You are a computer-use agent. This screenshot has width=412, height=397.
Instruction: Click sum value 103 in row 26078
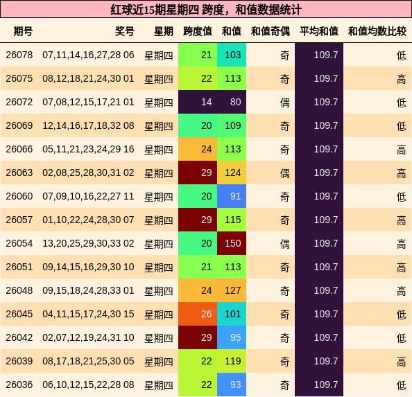[x=232, y=55]
